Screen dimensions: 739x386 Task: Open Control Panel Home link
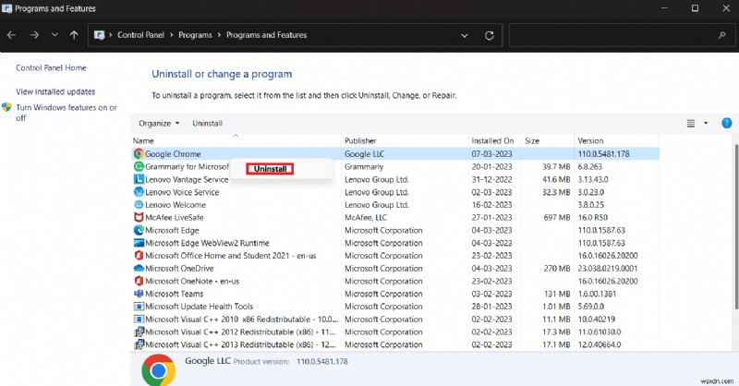coord(51,67)
